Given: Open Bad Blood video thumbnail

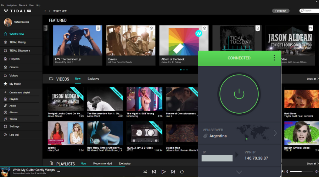Looking at the screenshot, I should (302, 99).
